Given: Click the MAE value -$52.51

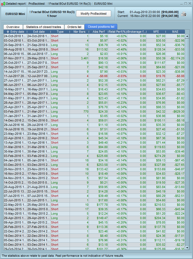Looking at the screenshot, I should coord(180,196).
